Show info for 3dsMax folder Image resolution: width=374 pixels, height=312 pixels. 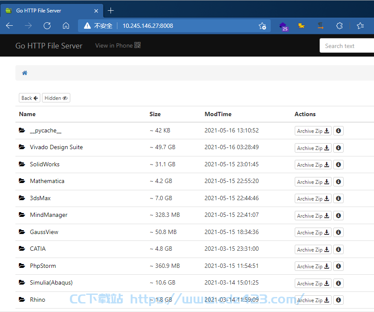pos(338,198)
